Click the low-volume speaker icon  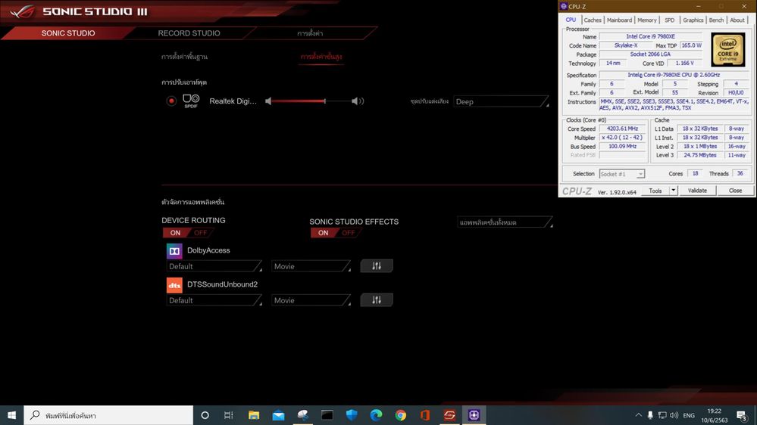pyautogui.click(x=268, y=101)
